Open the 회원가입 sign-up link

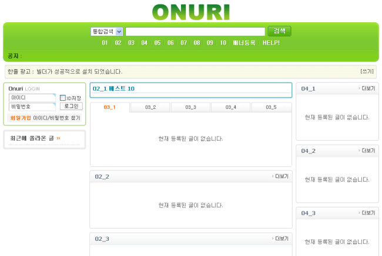[x=20, y=118]
